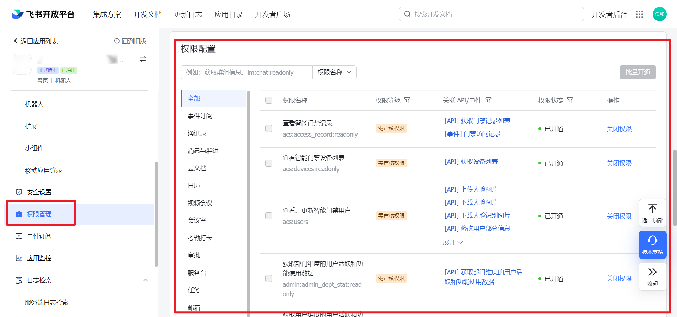
Task: Click the 批量开通 button
Action: (x=638, y=72)
